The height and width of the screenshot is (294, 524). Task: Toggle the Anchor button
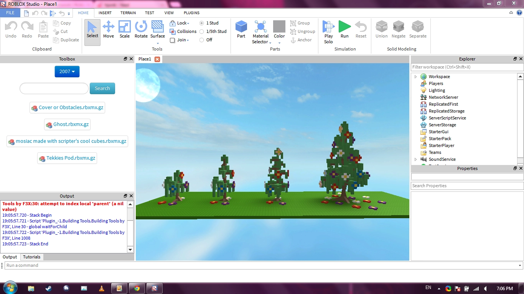(x=301, y=40)
